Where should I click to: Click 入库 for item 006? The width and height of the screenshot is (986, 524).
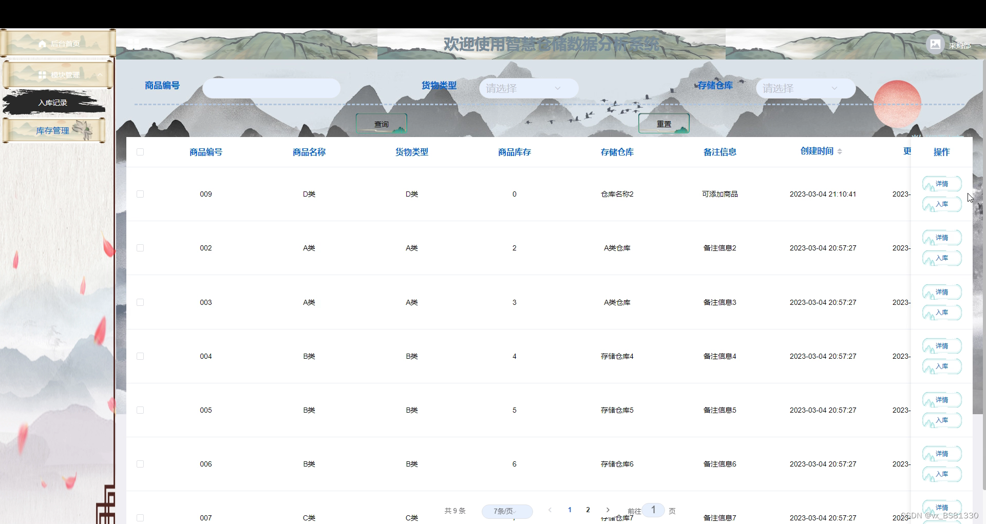(x=942, y=474)
